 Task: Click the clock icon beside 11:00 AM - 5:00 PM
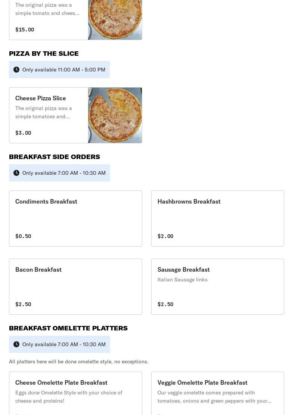[16, 70]
